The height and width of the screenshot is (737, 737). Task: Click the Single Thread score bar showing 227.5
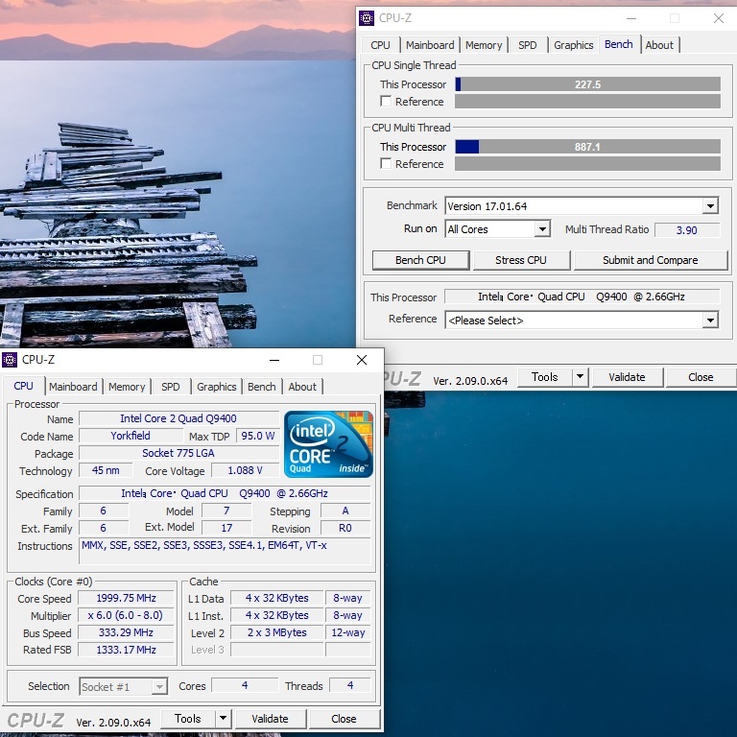tap(587, 84)
